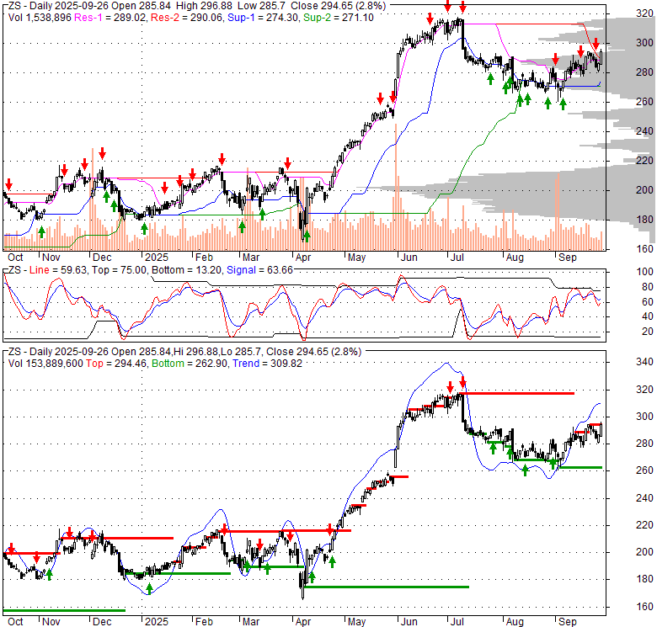The width and height of the screenshot is (657, 627).
Task: Click the 'Top = 294.46' label in bottom chart
Action: [x=116, y=364]
